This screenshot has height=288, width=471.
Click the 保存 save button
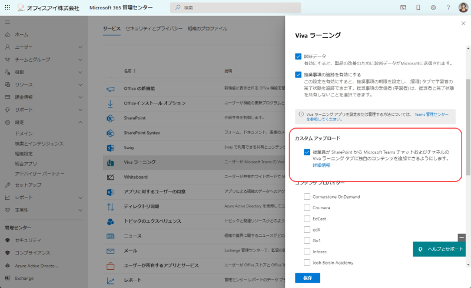(x=307, y=278)
